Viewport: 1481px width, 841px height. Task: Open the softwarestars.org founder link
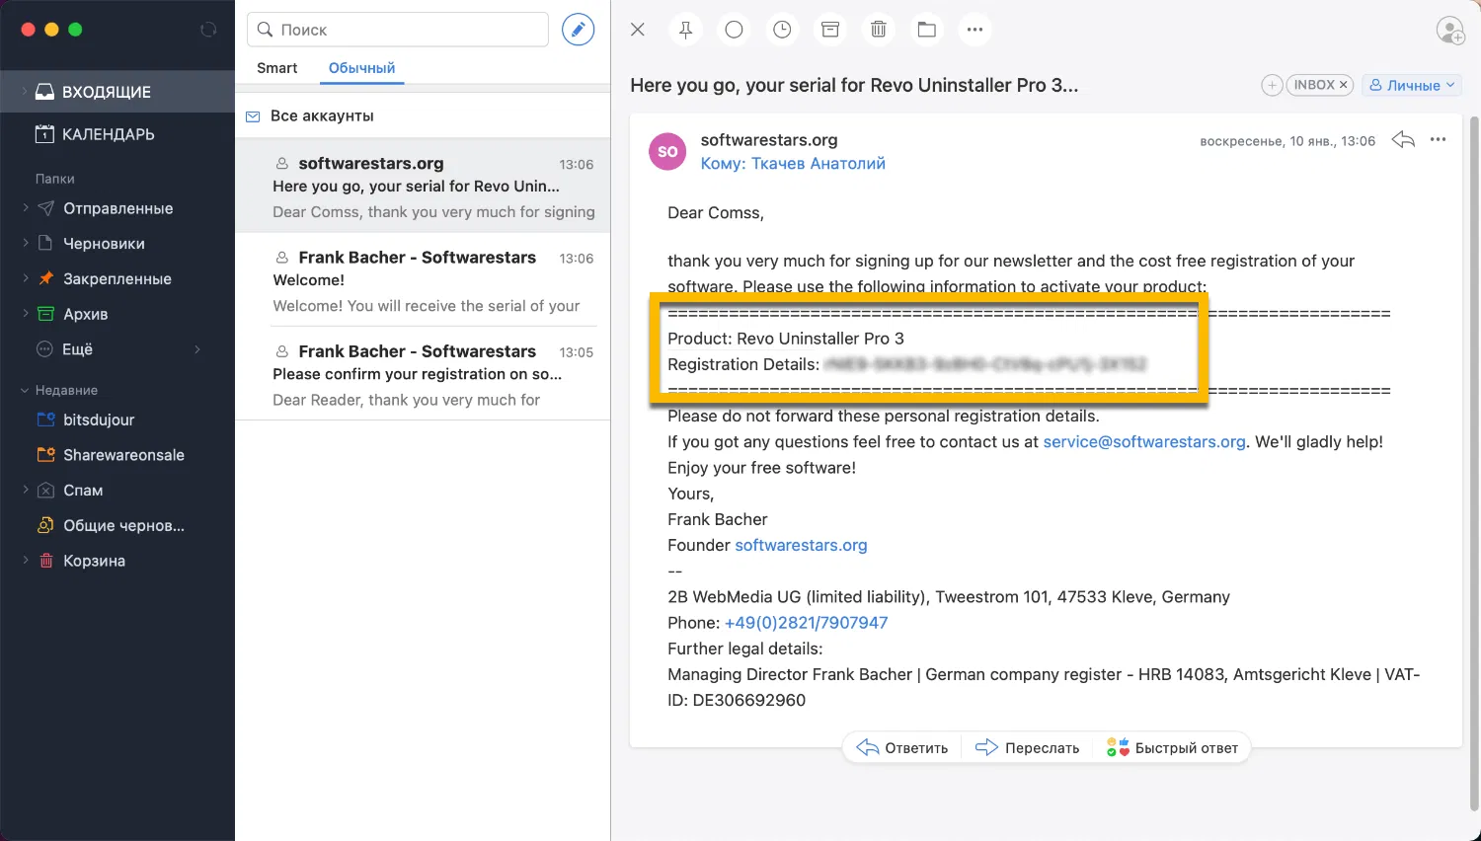click(801, 546)
